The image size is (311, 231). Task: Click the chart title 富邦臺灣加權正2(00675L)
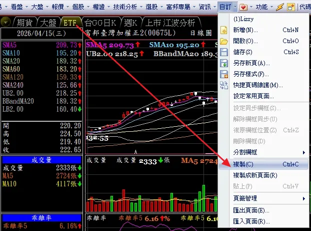pyautogui.click(x=130, y=33)
